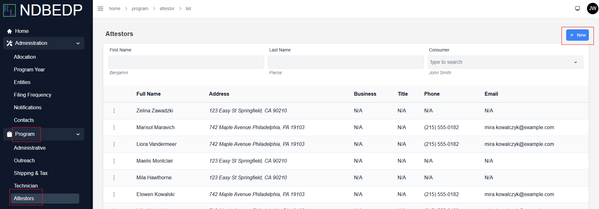
Task: Click the monitor display icon
Action: click(578, 9)
